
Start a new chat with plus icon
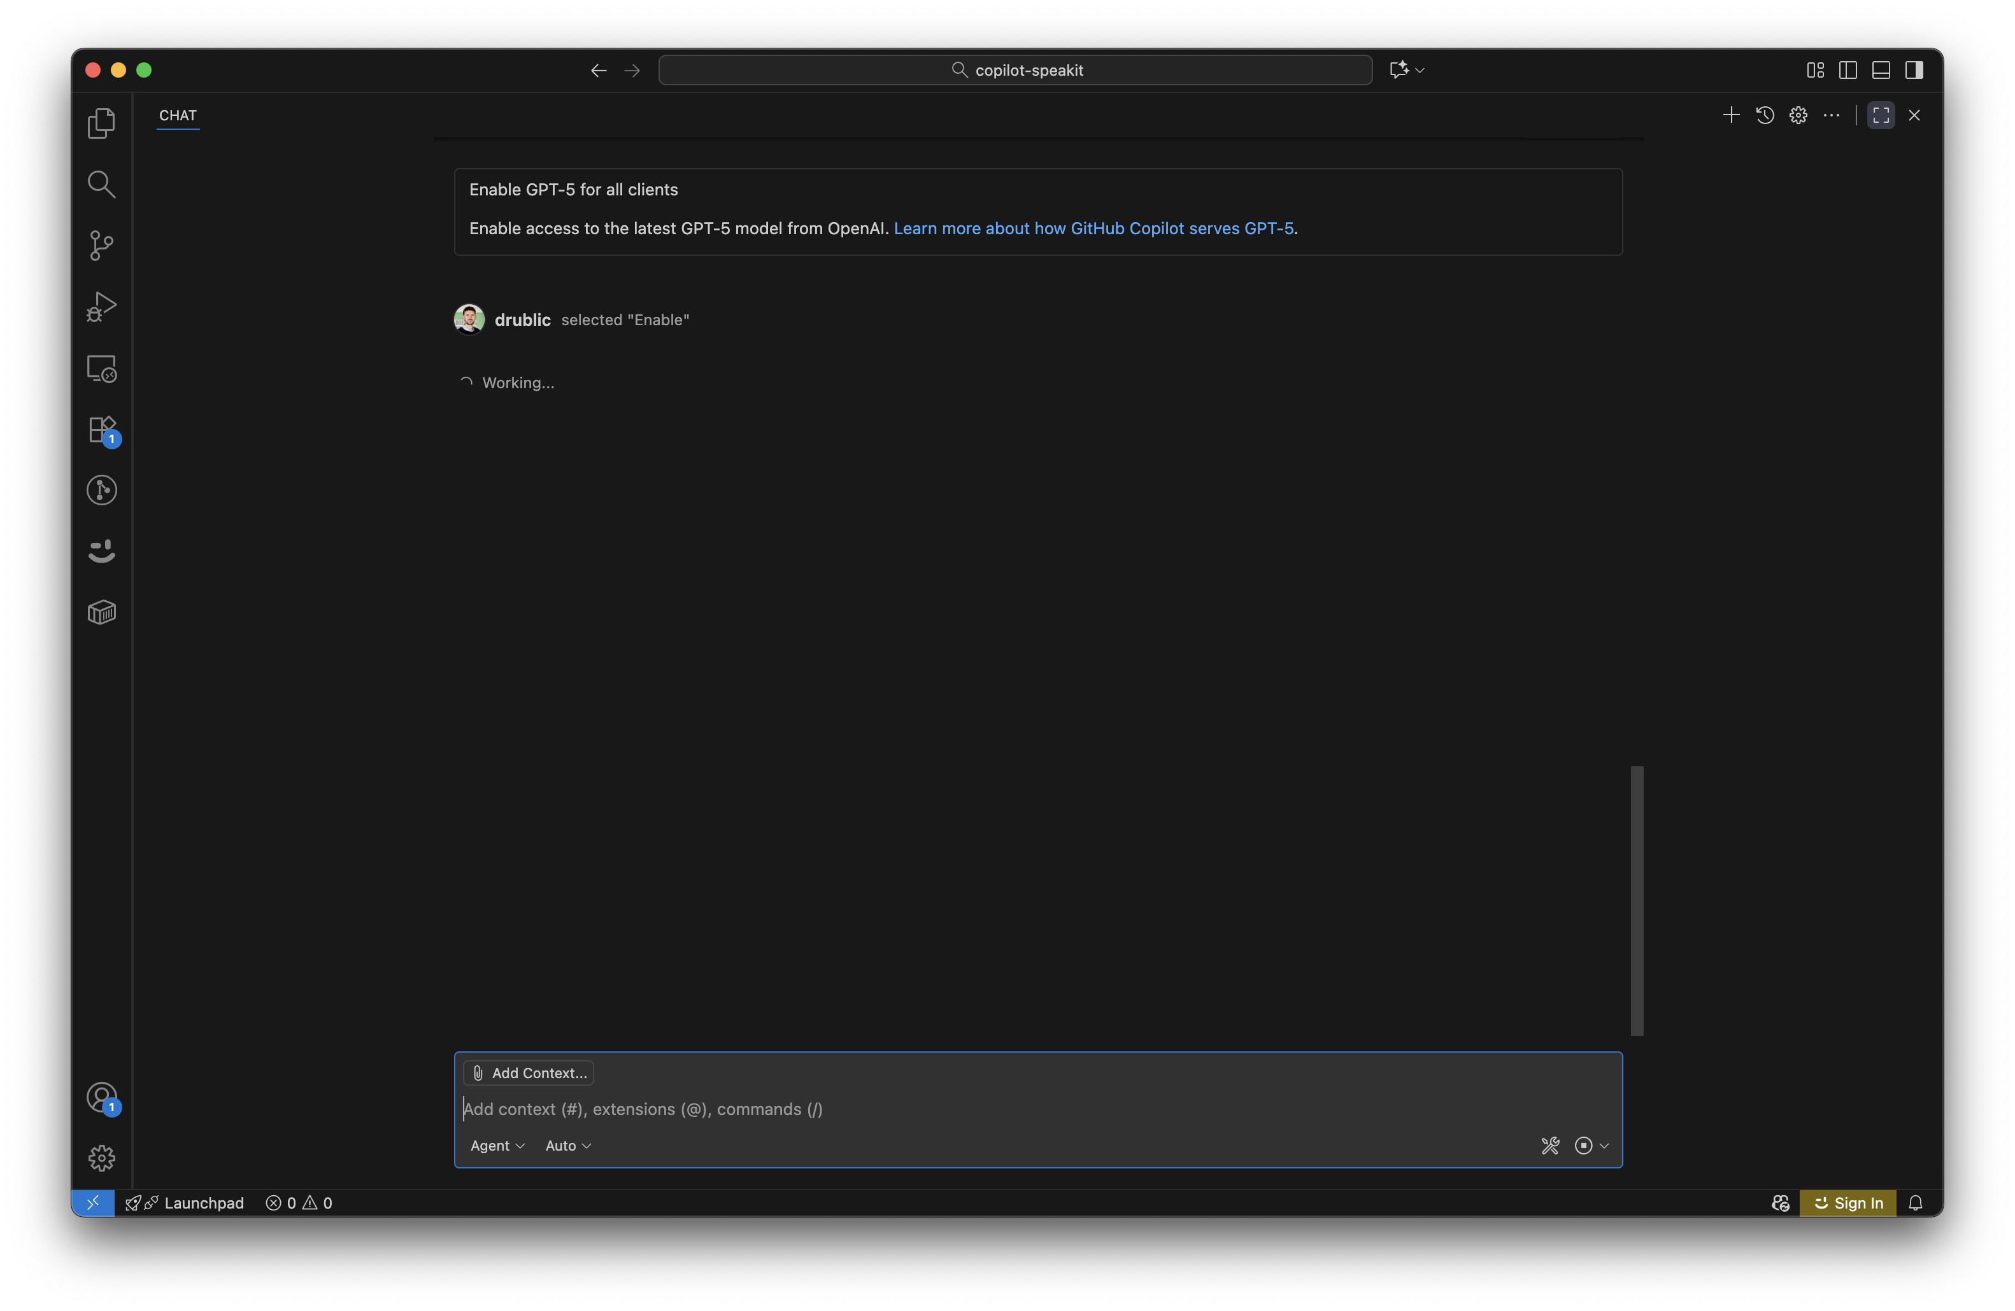(1730, 115)
